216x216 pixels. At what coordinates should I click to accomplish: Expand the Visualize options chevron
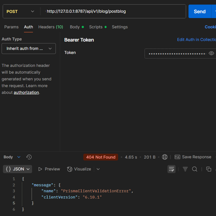pos(98,169)
